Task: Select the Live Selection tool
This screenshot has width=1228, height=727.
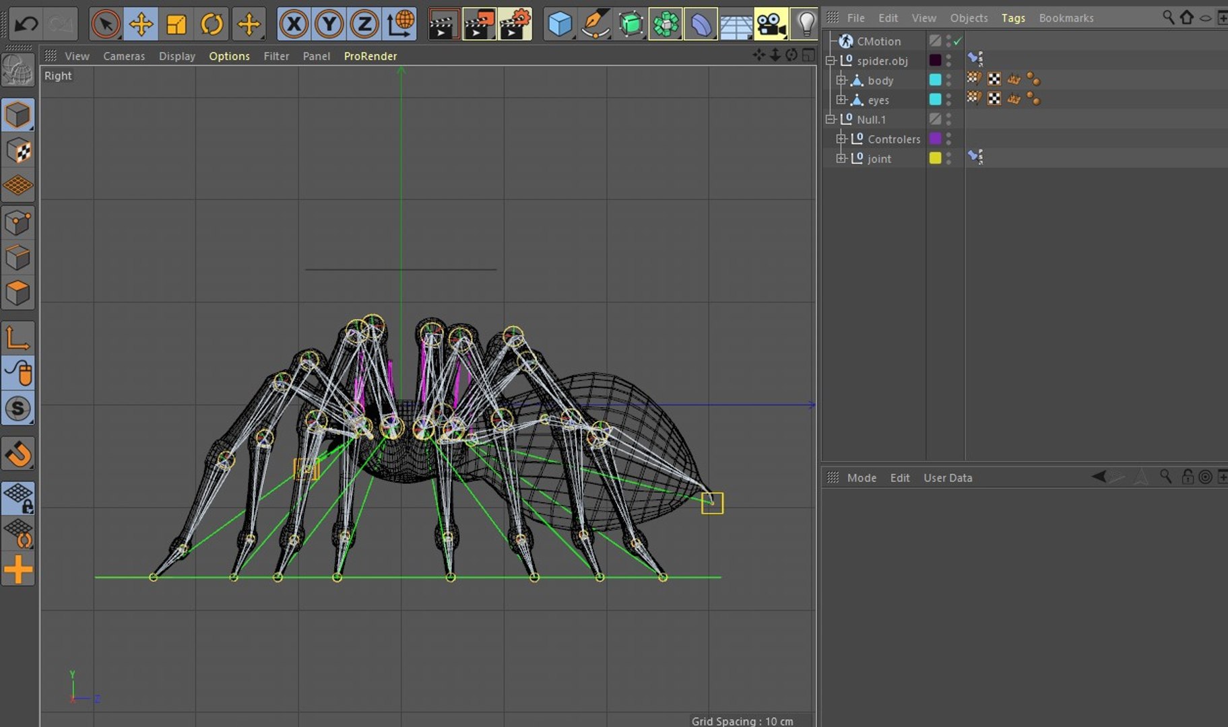Action: [x=106, y=24]
